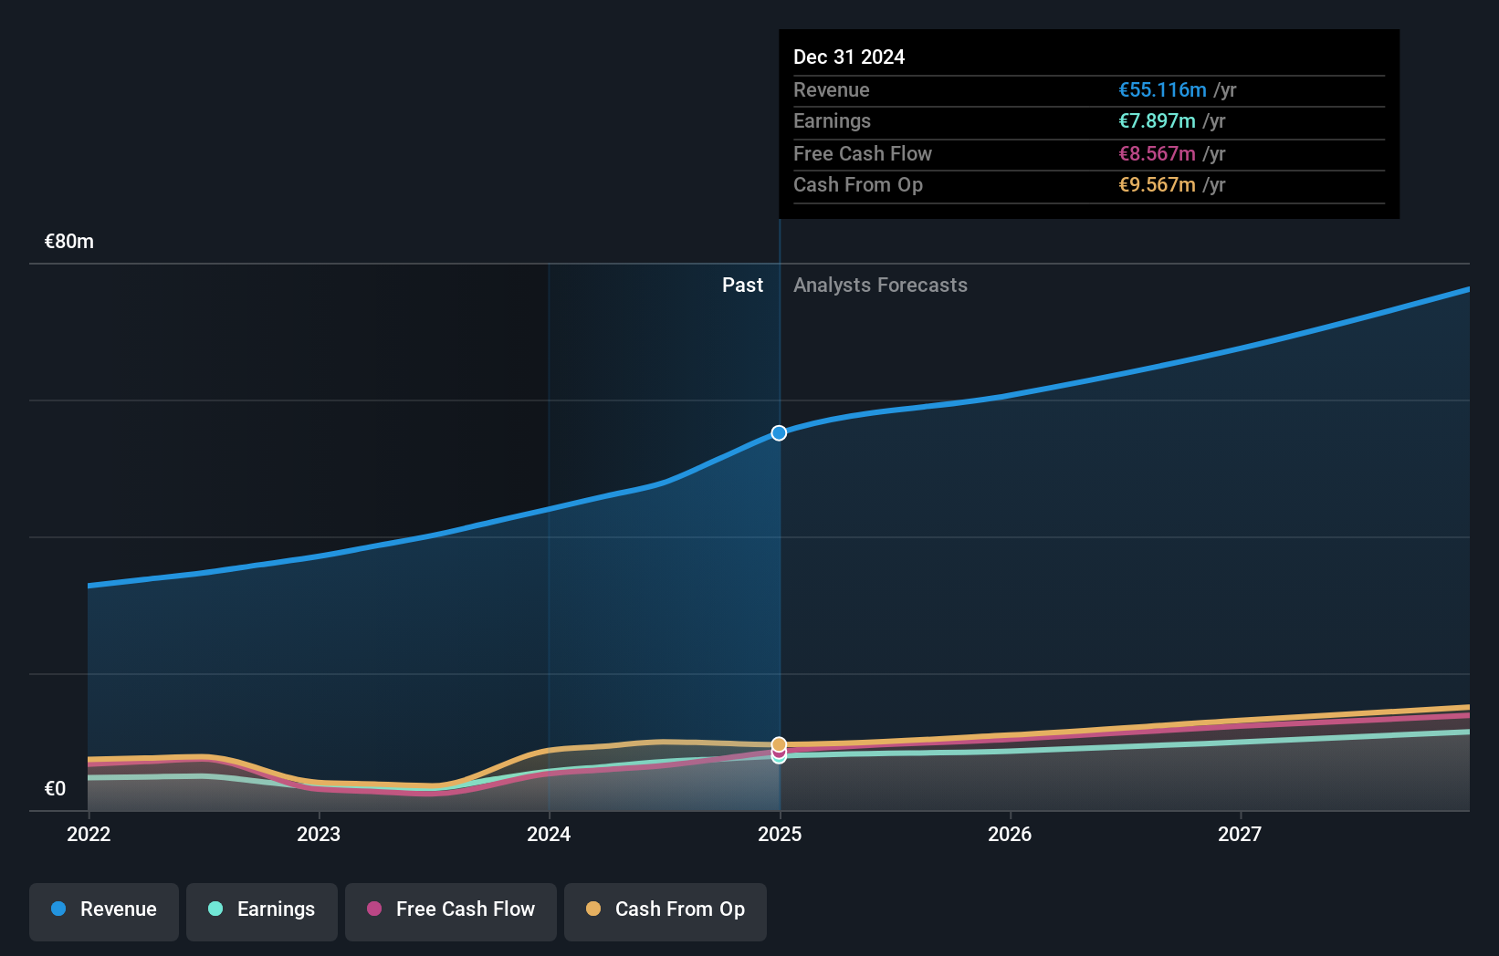
Task: Select the orange Cash From Op data point
Action: pyautogui.click(x=779, y=744)
